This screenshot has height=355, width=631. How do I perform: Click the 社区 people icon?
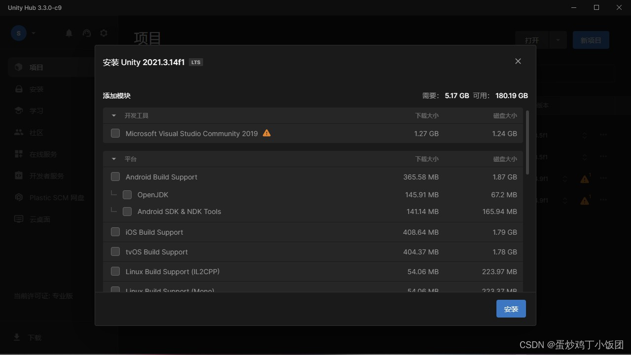[x=19, y=132]
